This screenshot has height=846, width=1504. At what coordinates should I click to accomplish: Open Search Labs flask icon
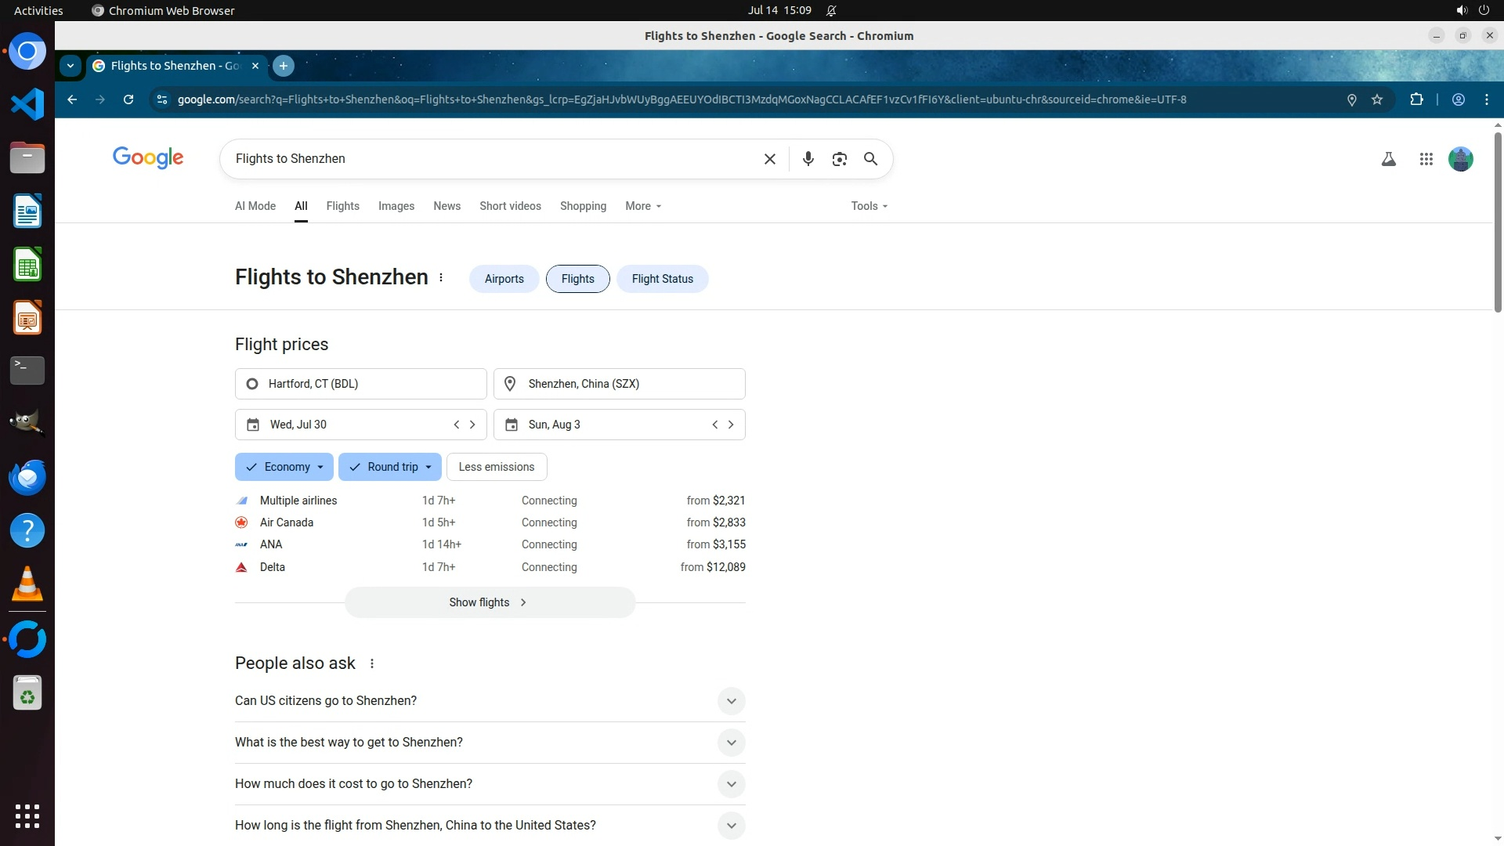click(x=1388, y=159)
